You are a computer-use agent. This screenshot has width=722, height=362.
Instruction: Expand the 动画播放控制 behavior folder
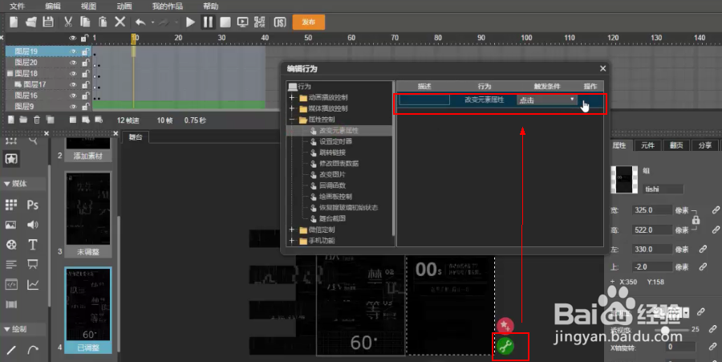(x=292, y=98)
